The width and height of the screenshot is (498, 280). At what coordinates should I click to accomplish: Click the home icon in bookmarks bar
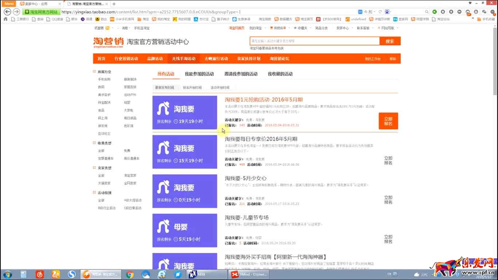5,19
